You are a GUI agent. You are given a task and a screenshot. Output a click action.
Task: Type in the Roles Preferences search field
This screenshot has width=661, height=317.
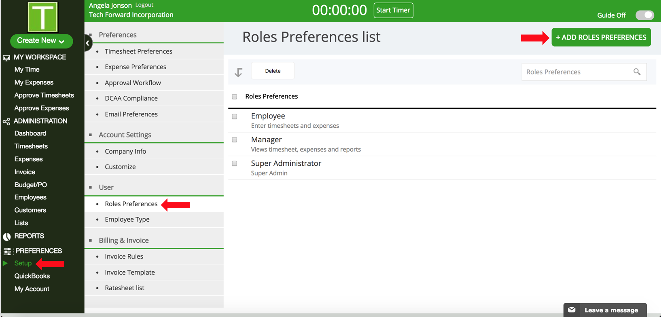[576, 72]
